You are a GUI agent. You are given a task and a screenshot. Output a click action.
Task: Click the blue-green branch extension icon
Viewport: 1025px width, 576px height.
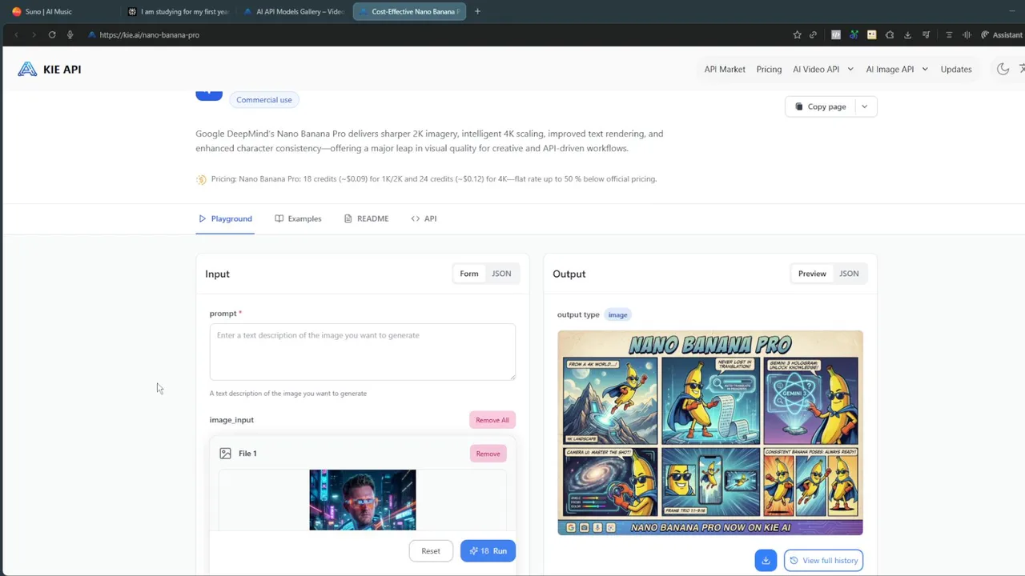[854, 35]
